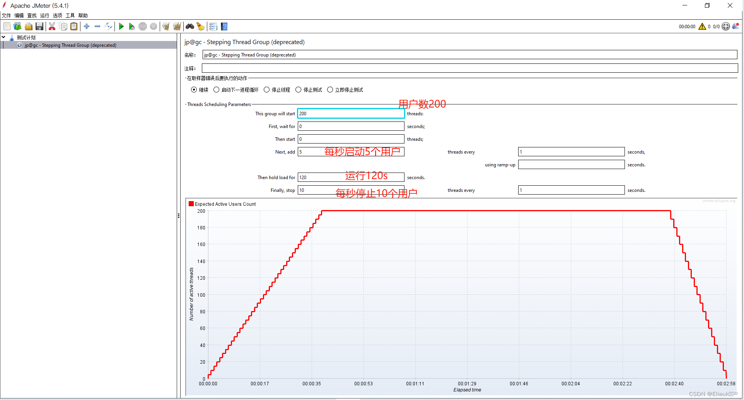Click 'Then hold load for' field
Image resolution: width=744 pixels, height=400 pixels.
click(x=351, y=178)
